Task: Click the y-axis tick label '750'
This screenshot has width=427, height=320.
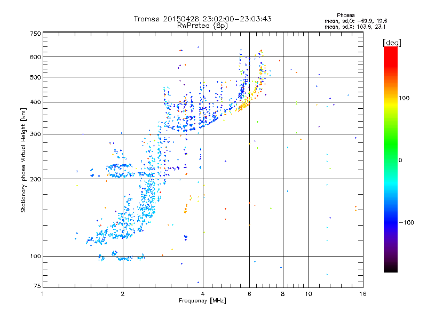Action: click(x=36, y=34)
